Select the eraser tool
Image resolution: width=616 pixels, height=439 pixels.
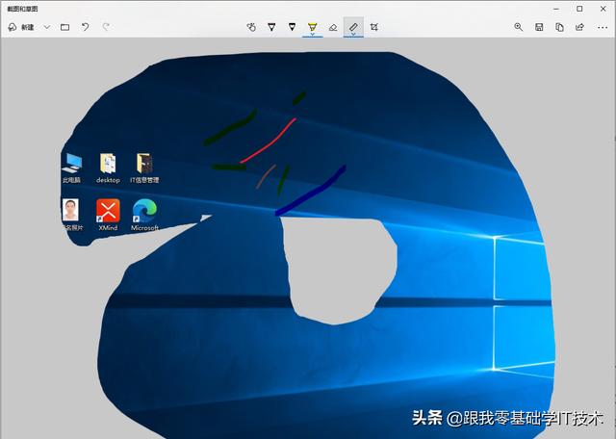pos(333,27)
